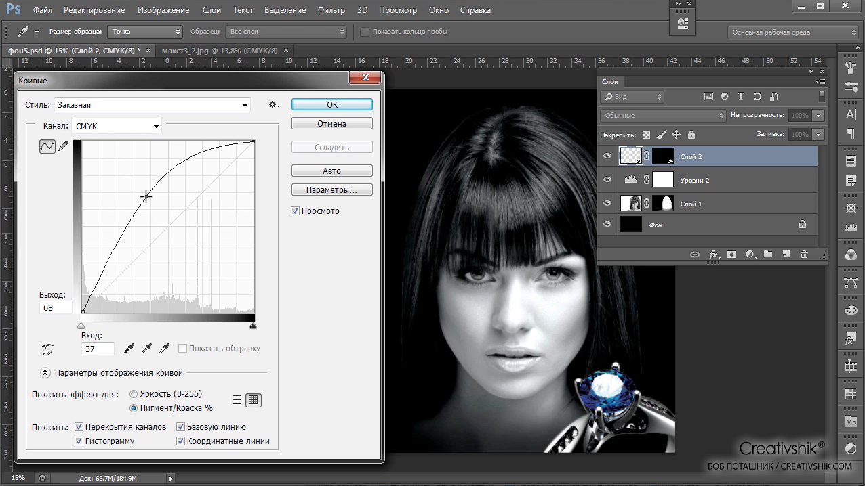Image resolution: width=865 pixels, height=486 pixels.
Task: Select the pencil draw-curve tool in Curves
Action: click(64, 146)
